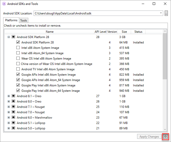This screenshot has width=171, height=142.
Task: Click the vertical scrollbar thumb
Action: [x=165, y=56]
